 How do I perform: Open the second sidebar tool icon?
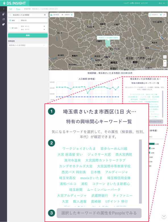tap(3, 19)
